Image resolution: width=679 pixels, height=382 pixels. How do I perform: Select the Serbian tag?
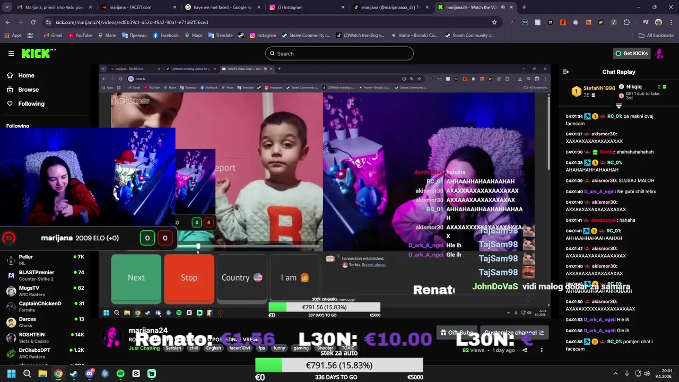click(173, 348)
